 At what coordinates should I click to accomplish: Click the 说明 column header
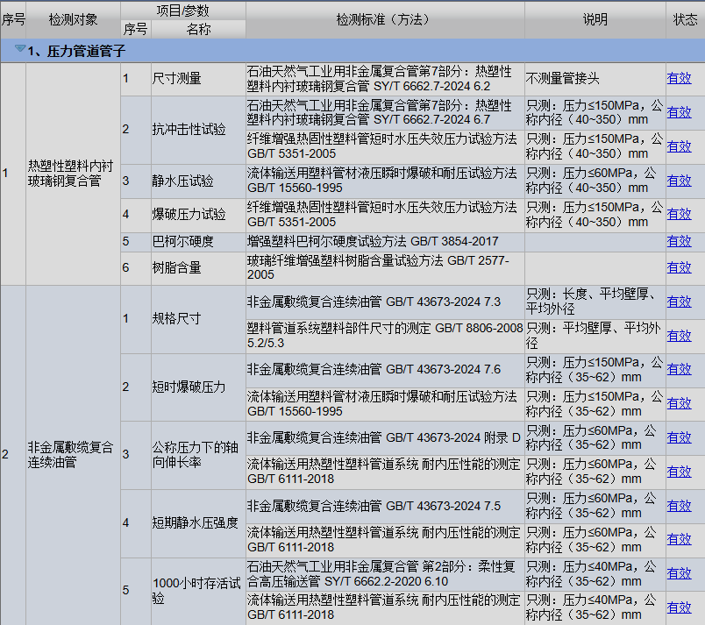click(x=595, y=19)
